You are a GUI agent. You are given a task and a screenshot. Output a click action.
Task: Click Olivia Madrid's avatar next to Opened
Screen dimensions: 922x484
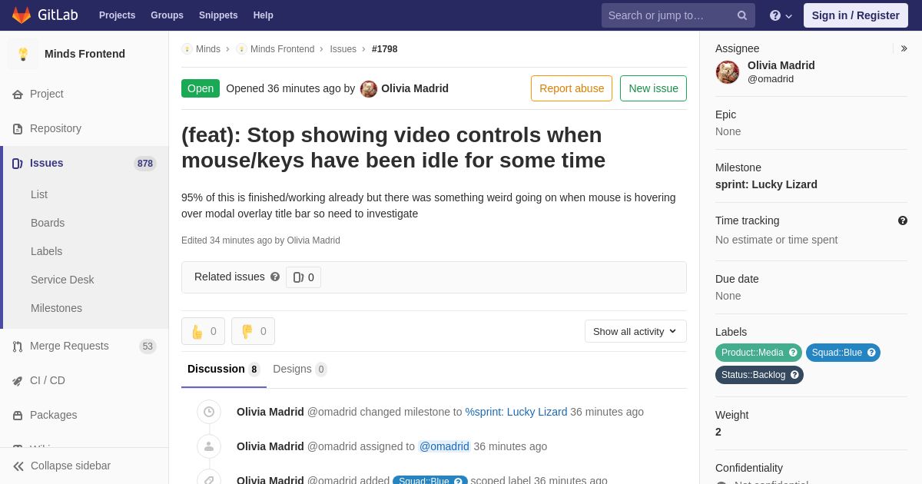369,88
